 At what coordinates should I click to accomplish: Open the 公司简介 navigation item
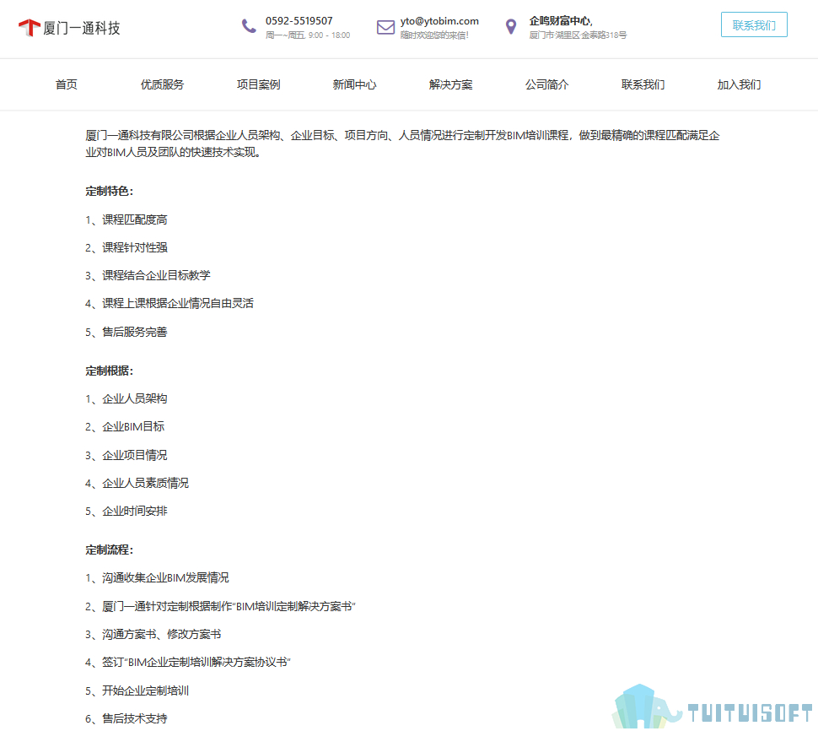(x=546, y=84)
